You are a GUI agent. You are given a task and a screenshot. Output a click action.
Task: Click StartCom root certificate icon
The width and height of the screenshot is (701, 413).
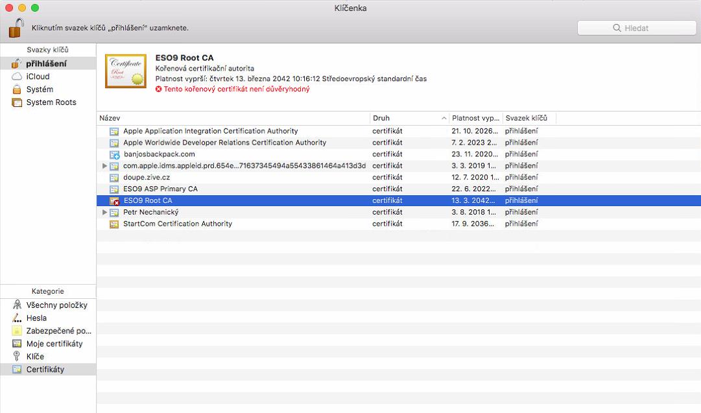tap(114, 224)
